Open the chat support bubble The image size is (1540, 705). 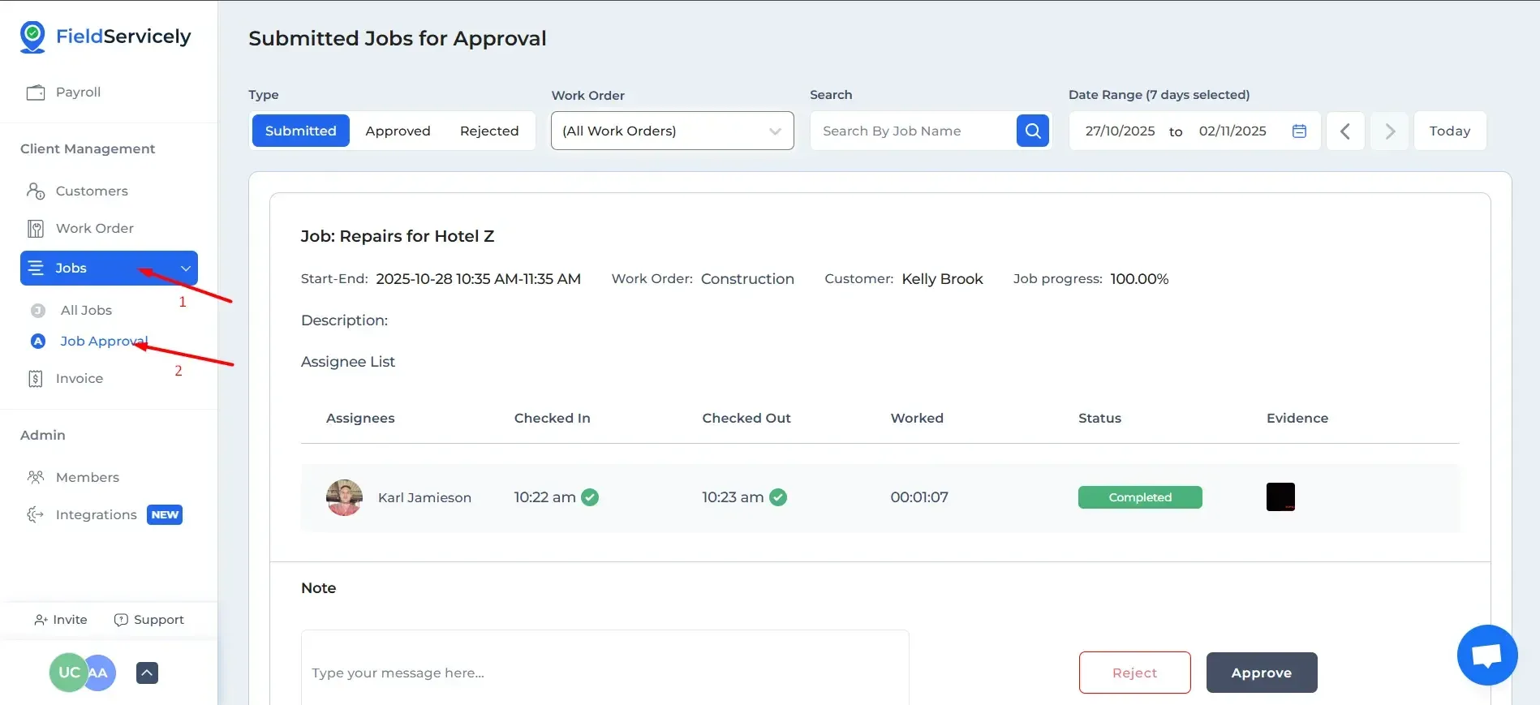[1486, 655]
